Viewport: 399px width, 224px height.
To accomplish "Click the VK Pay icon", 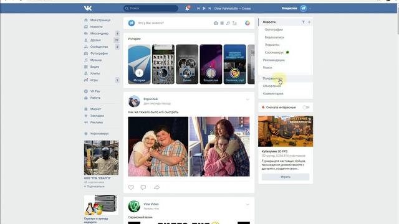I will click(x=86, y=91).
